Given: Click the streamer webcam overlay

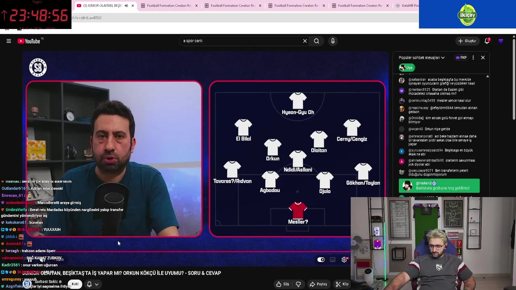Looking at the screenshot, I should (433, 243).
